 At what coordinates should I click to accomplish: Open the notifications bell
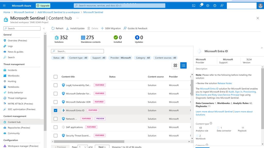point(201,6)
